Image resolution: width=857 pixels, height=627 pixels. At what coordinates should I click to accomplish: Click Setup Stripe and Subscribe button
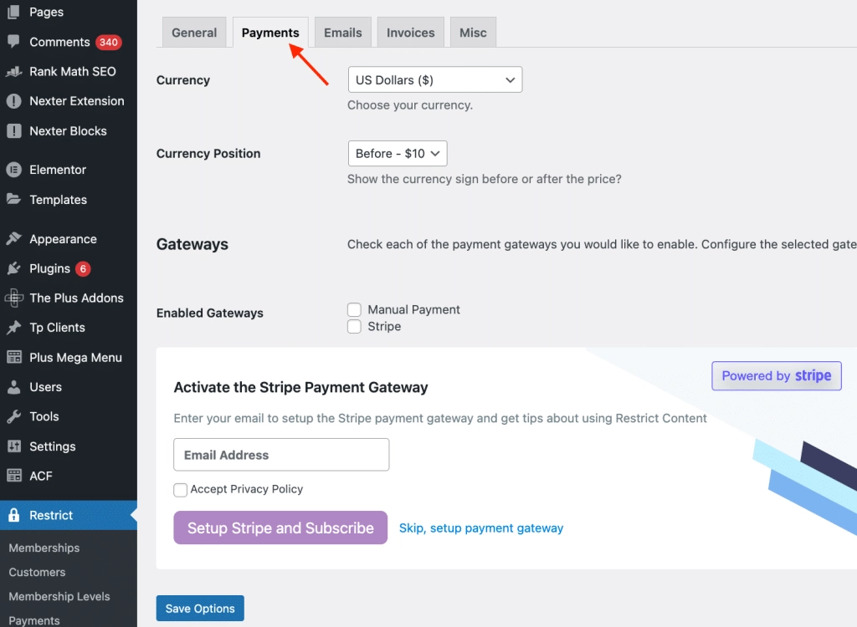[x=280, y=528]
